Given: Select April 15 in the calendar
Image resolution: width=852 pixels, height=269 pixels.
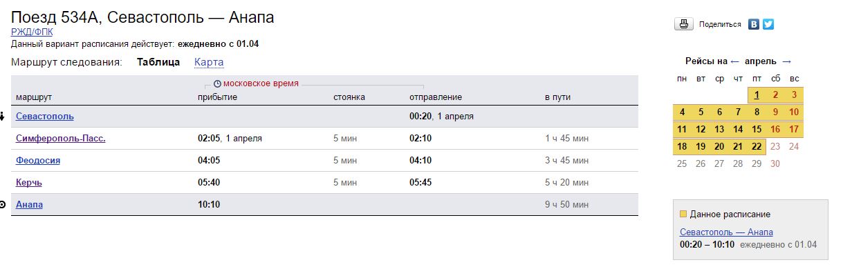Looking at the screenshot, I should coord(757,129).
